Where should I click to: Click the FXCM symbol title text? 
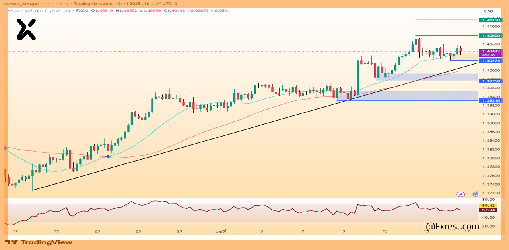82,10
